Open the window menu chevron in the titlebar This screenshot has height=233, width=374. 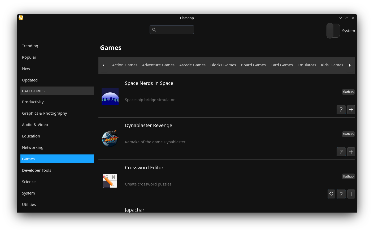click(x=340, y=18)
